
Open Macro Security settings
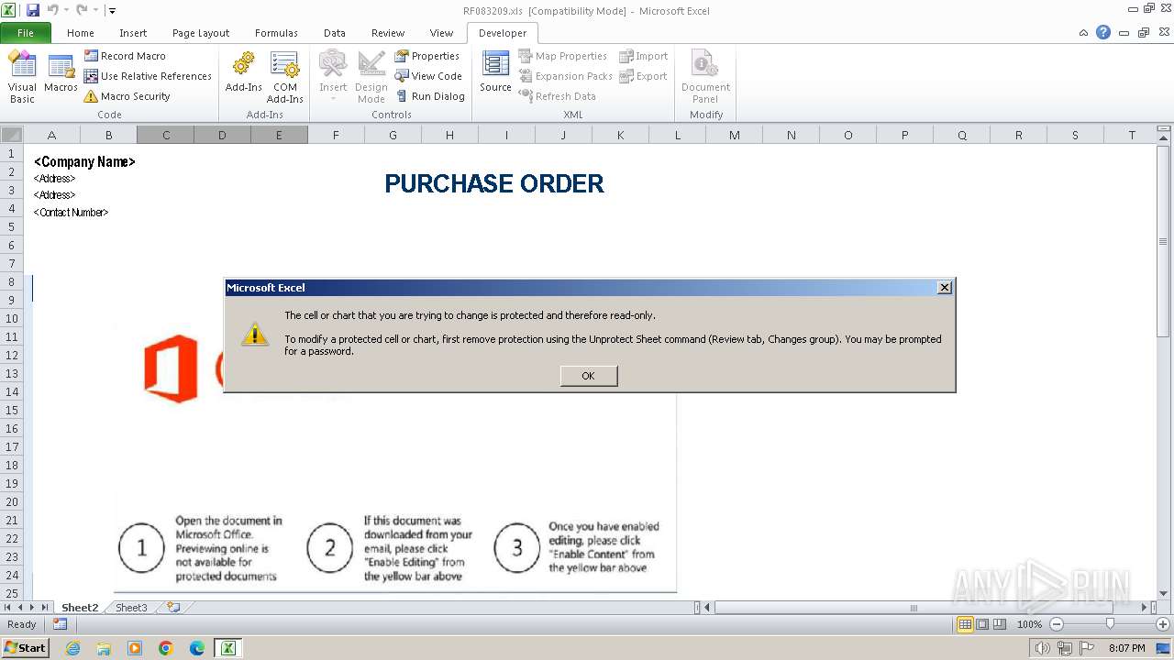click(127, 96)
